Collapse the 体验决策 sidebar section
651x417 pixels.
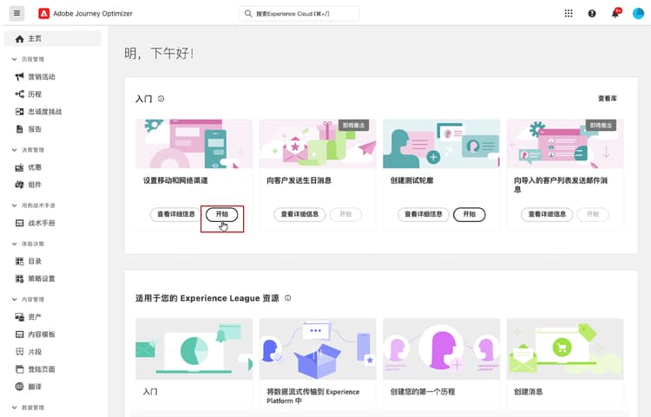[15, 244]
